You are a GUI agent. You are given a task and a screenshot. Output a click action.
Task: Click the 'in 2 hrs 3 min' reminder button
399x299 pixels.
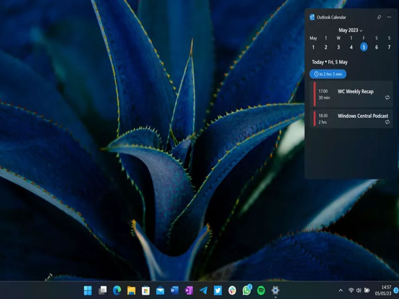[328, 74]
